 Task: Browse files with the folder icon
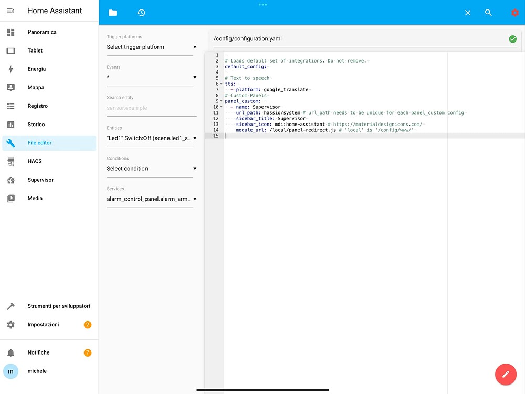pyautogui.click(x=113, y=13)
